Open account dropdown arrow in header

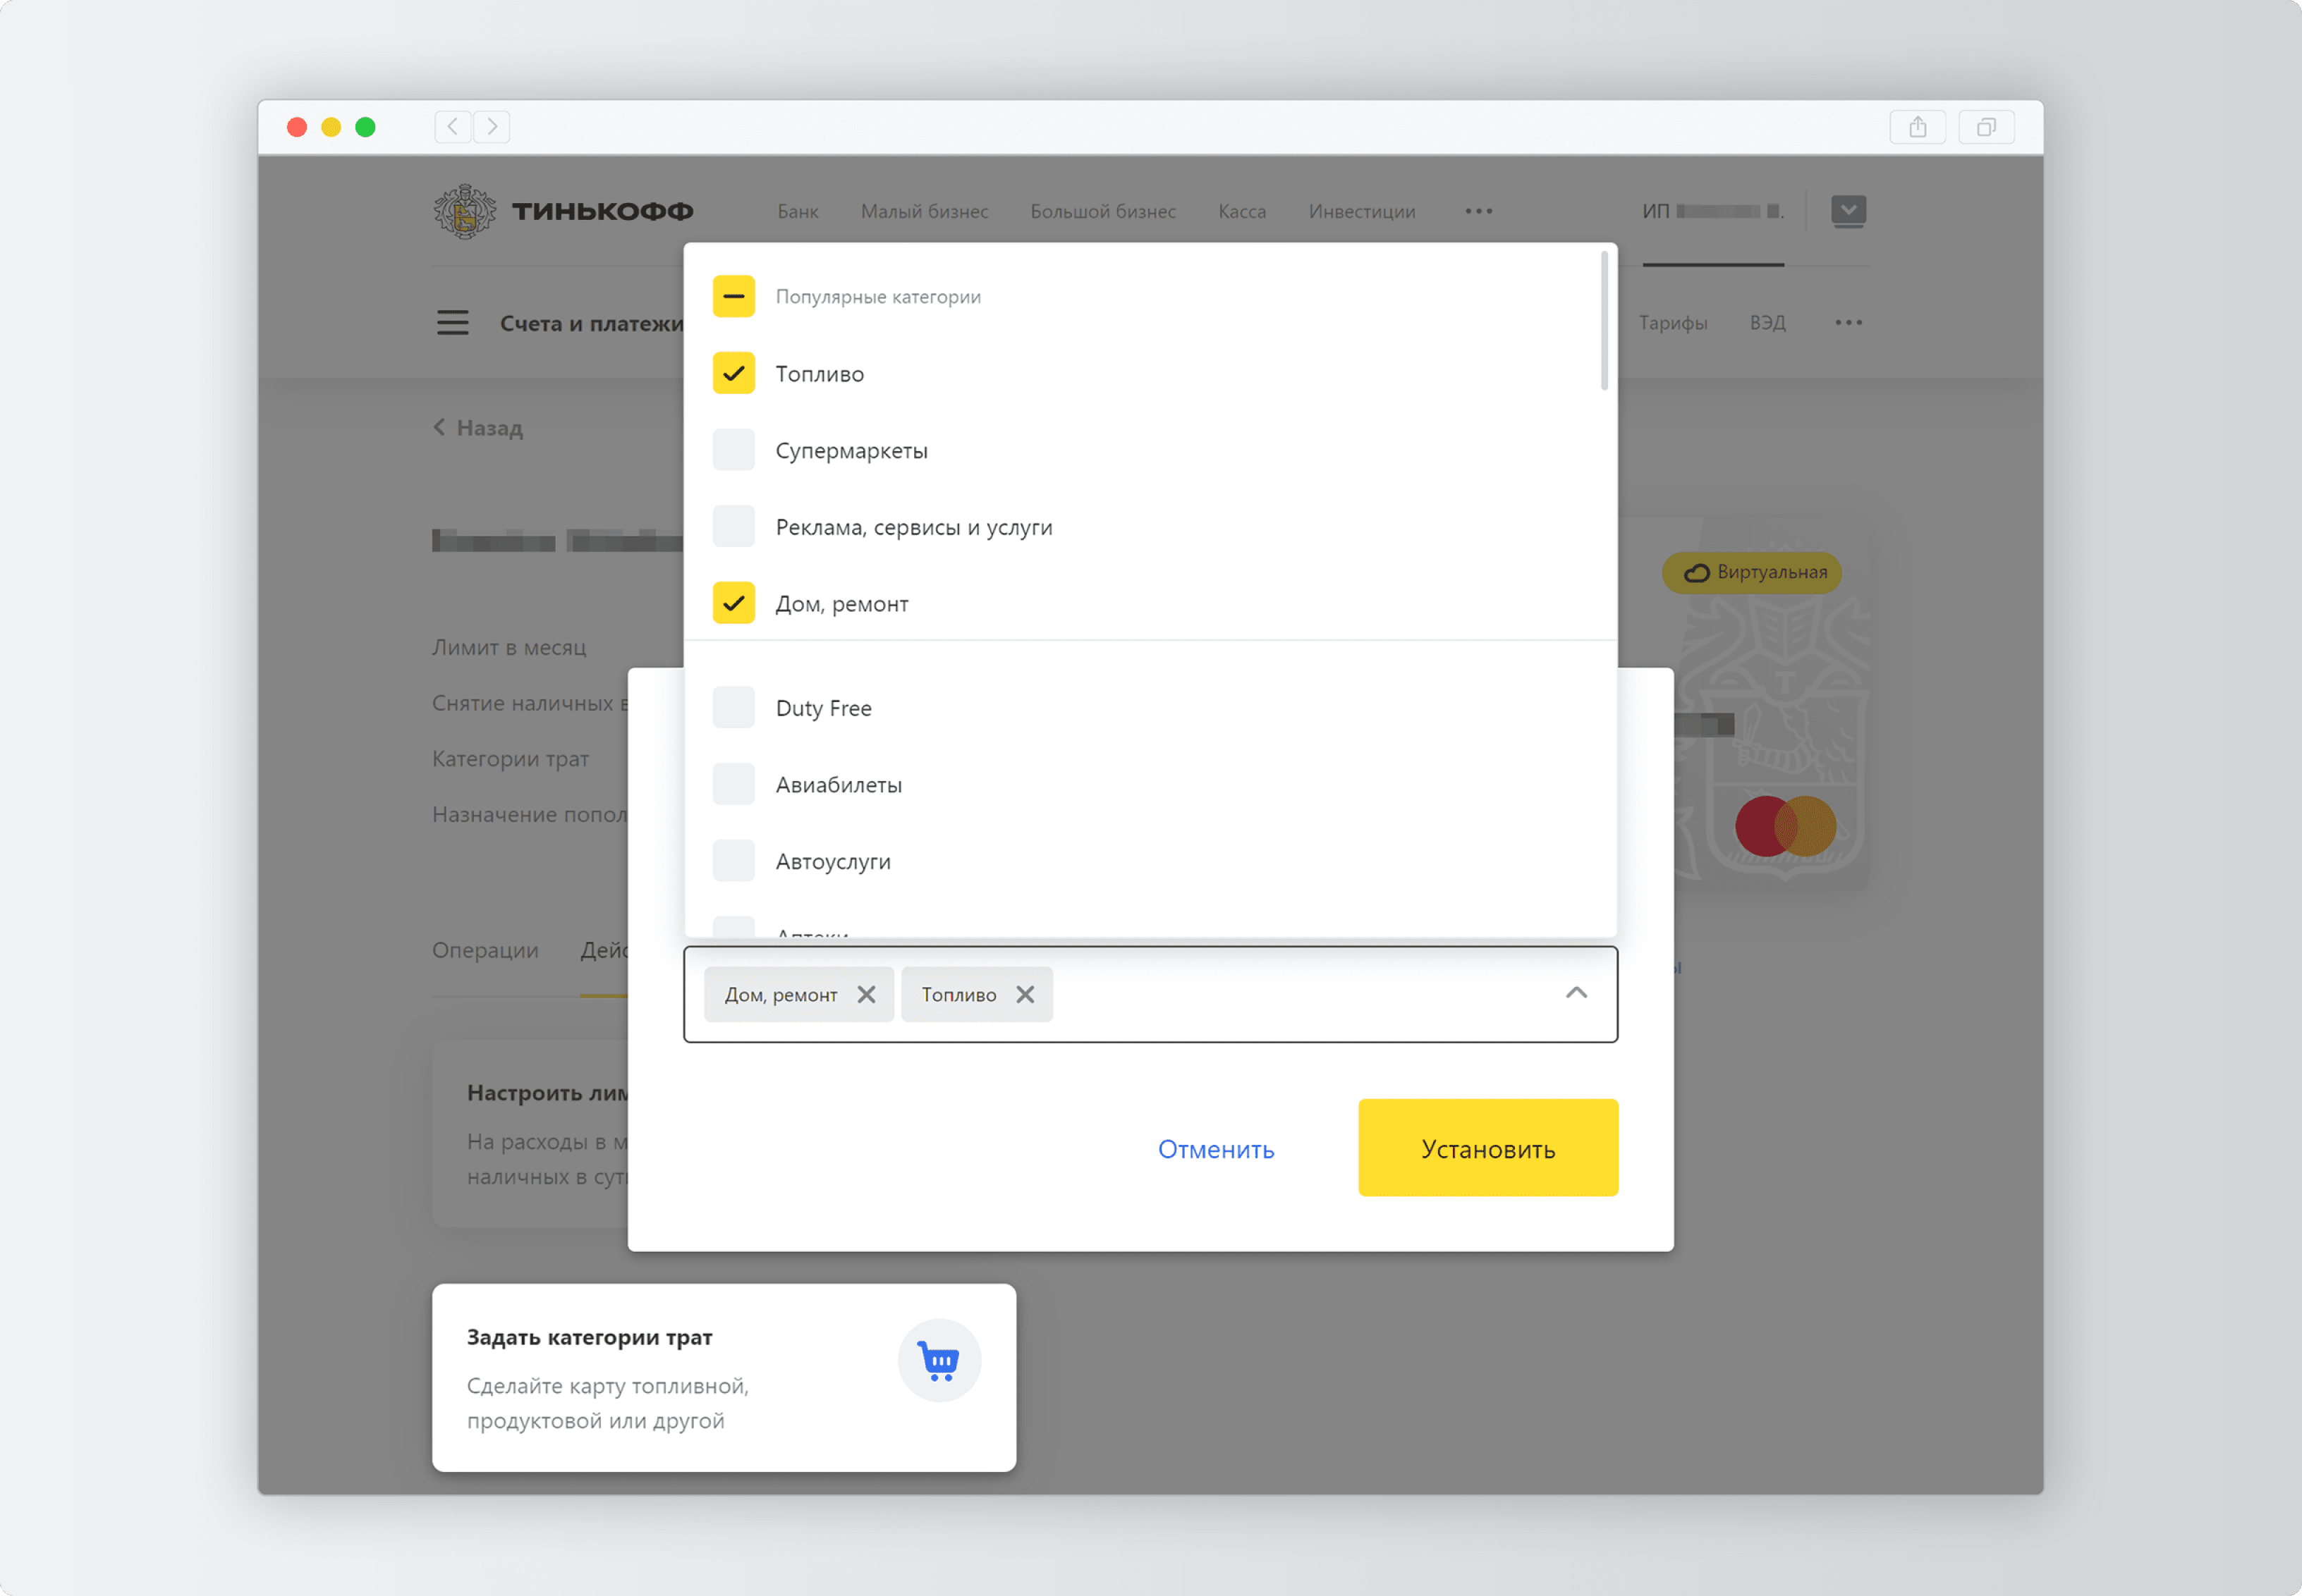click(x=1848, y=210)
